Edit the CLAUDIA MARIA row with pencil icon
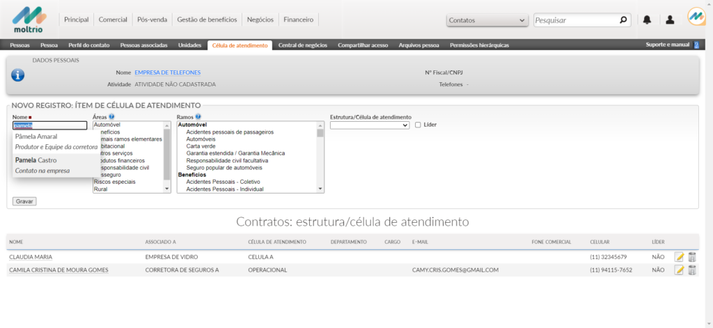 point(680,257)
